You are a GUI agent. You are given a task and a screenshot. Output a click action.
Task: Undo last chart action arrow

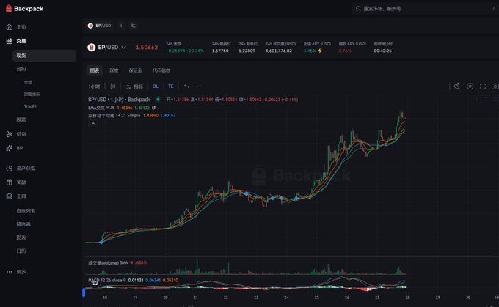pos(186,86)
